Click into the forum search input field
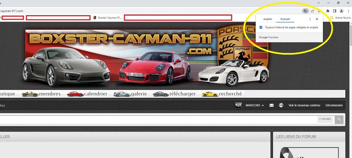The image size is (352, 158). coord(158,120)
